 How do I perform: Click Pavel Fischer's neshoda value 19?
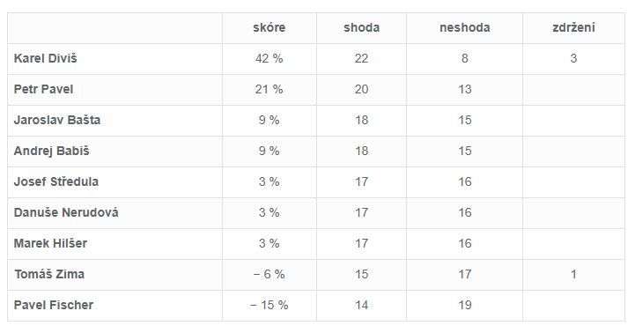(x=465, y=305)
